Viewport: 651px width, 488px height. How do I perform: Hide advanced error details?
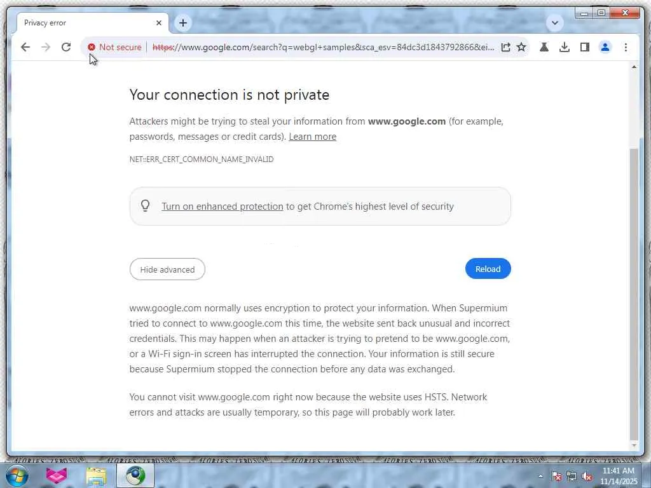[x=167, y=269]
